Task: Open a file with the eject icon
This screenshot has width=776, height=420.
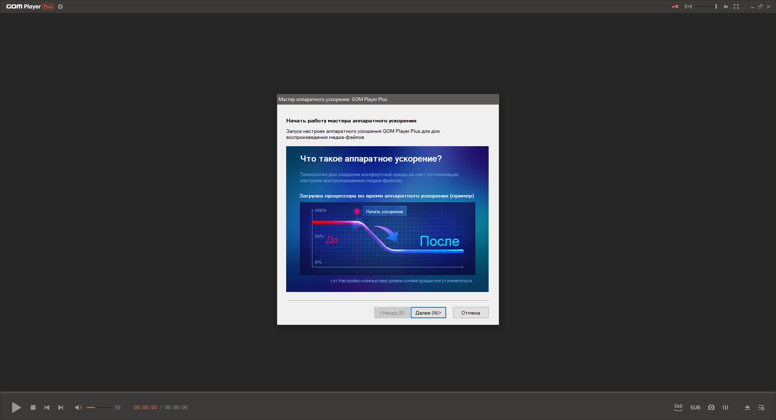Action: (747, 407)
